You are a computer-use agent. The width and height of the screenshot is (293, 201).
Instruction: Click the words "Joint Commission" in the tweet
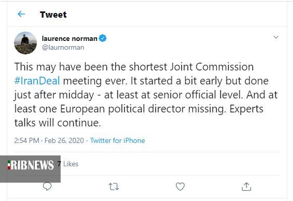coord(212,67)
